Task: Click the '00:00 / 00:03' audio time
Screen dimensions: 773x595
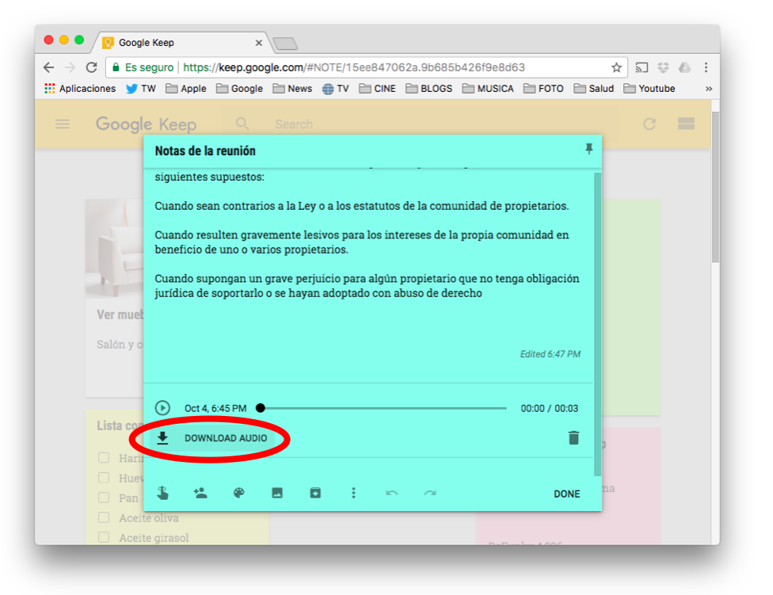Action: point(549,408)
